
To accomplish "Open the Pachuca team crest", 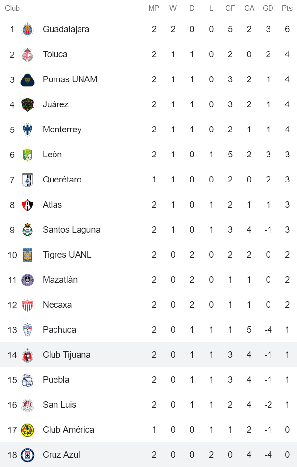I will pos(28,330).
